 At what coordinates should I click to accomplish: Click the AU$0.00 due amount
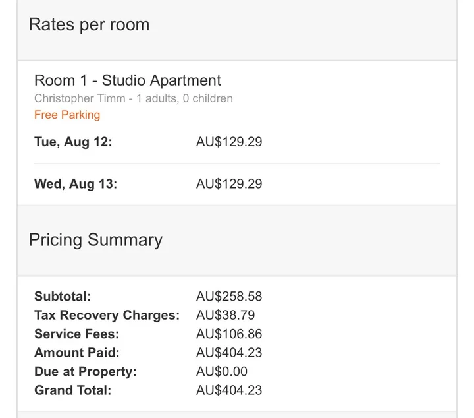click(222, 371)
